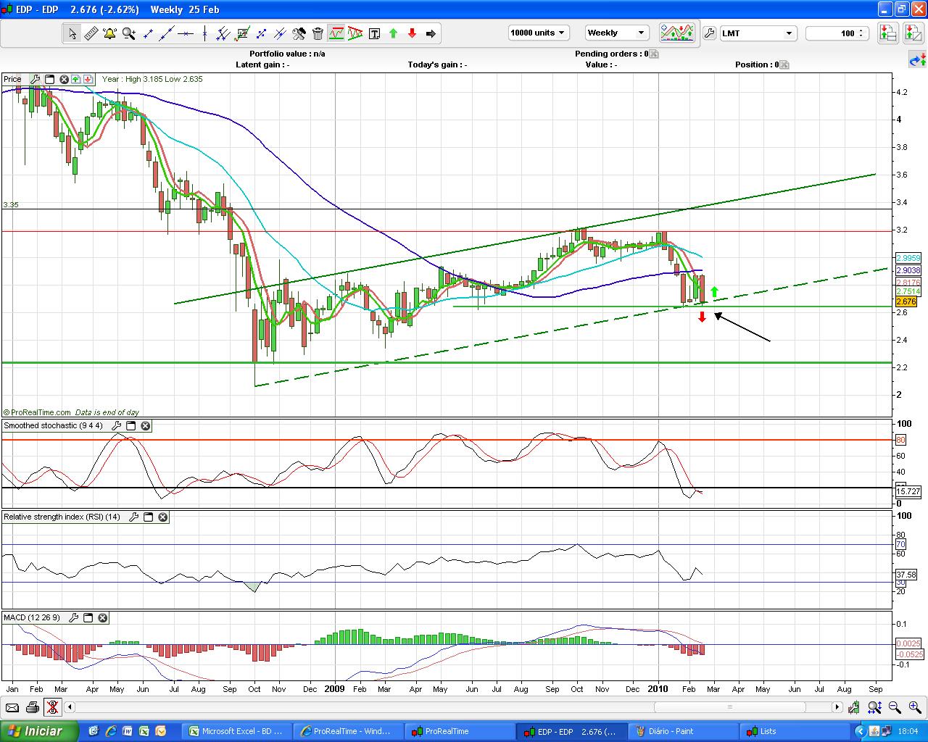
Task: Click the horizontal time scrollbar thumb
Action: click(x=729, y=707)
